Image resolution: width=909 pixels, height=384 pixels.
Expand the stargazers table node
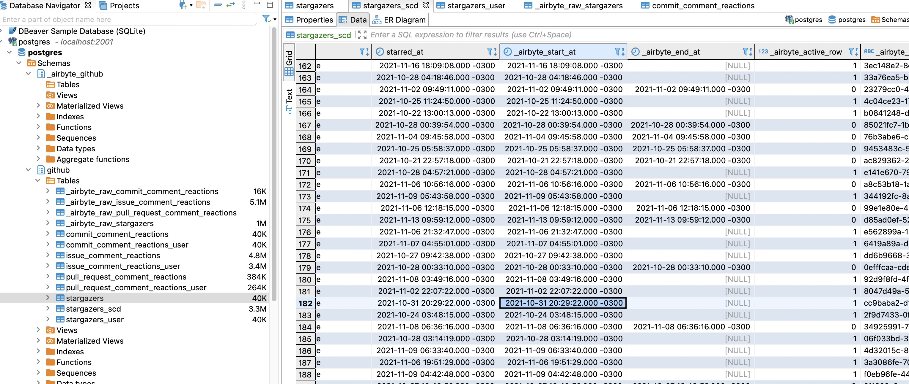point(48,298)
